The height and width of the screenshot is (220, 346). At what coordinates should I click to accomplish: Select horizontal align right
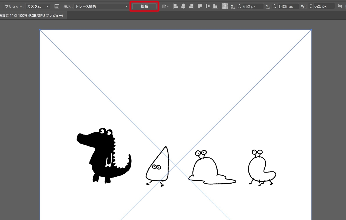click(191, 6)
